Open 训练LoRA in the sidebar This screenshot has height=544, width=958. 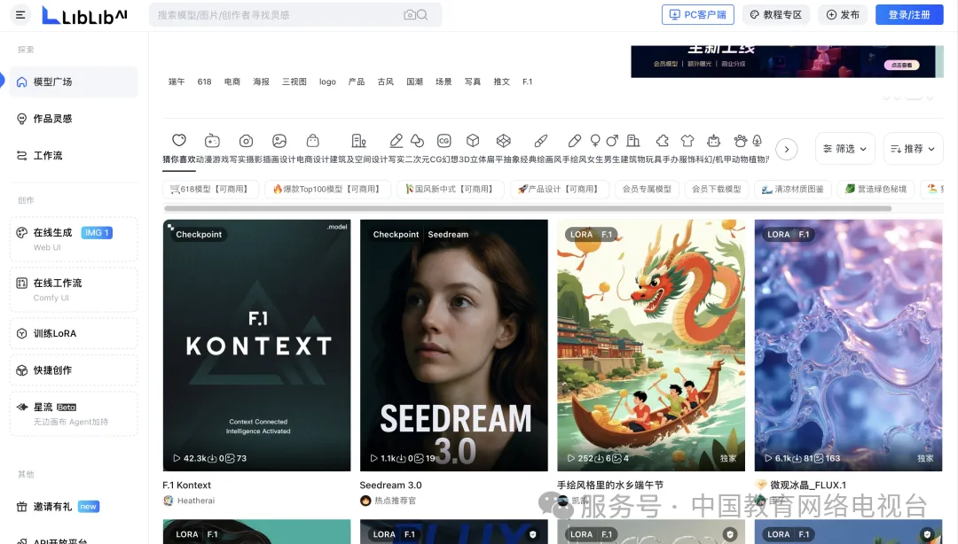(74, 333)
